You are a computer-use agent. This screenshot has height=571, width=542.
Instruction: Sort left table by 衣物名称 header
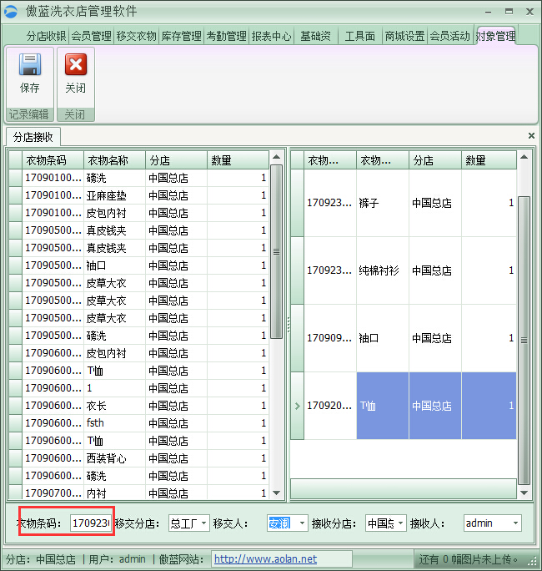(114, 160)
